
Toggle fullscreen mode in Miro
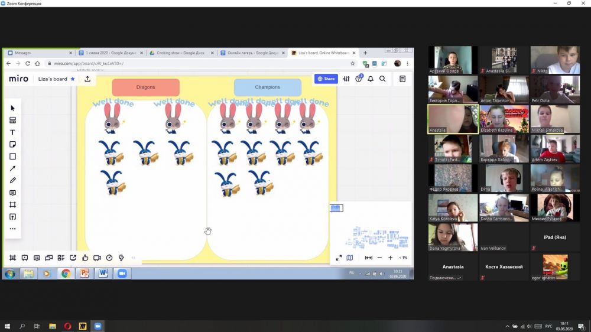339,258
